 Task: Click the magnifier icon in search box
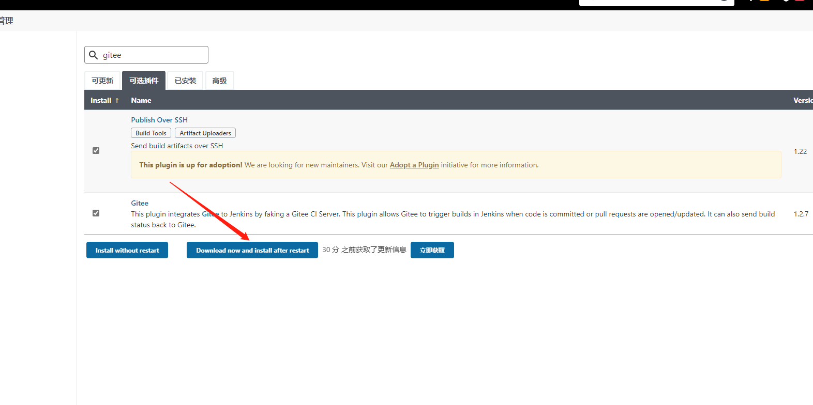tap(94, 55)
